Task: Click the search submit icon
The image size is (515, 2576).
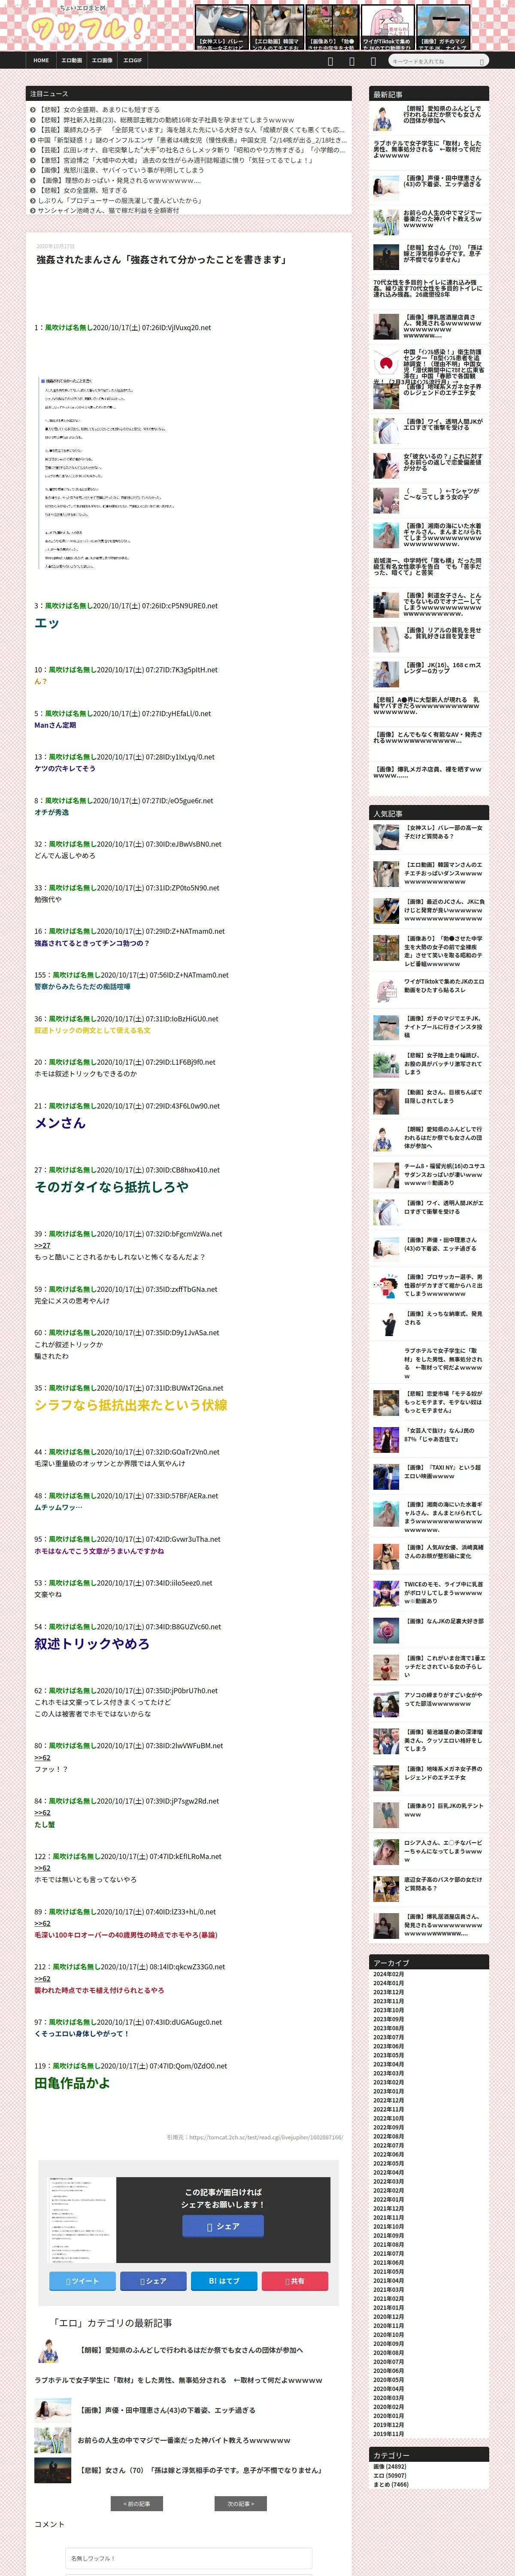Action: tap(481, 61)
